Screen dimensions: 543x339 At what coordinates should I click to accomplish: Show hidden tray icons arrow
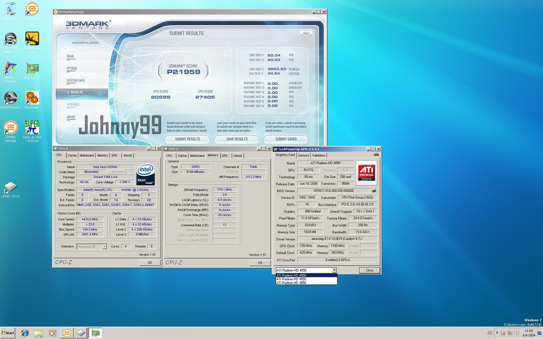(497, 333)
